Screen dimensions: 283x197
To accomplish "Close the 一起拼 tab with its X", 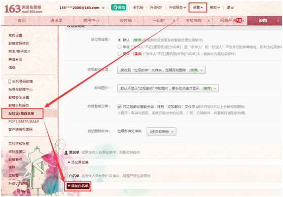I will pyautogui.click(x=174, y=21).
